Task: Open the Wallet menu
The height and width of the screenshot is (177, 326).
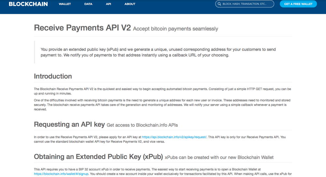Action: point(65,4)
